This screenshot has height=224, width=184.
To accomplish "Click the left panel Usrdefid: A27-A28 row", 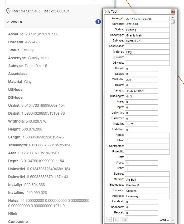I will click(24, 42).
